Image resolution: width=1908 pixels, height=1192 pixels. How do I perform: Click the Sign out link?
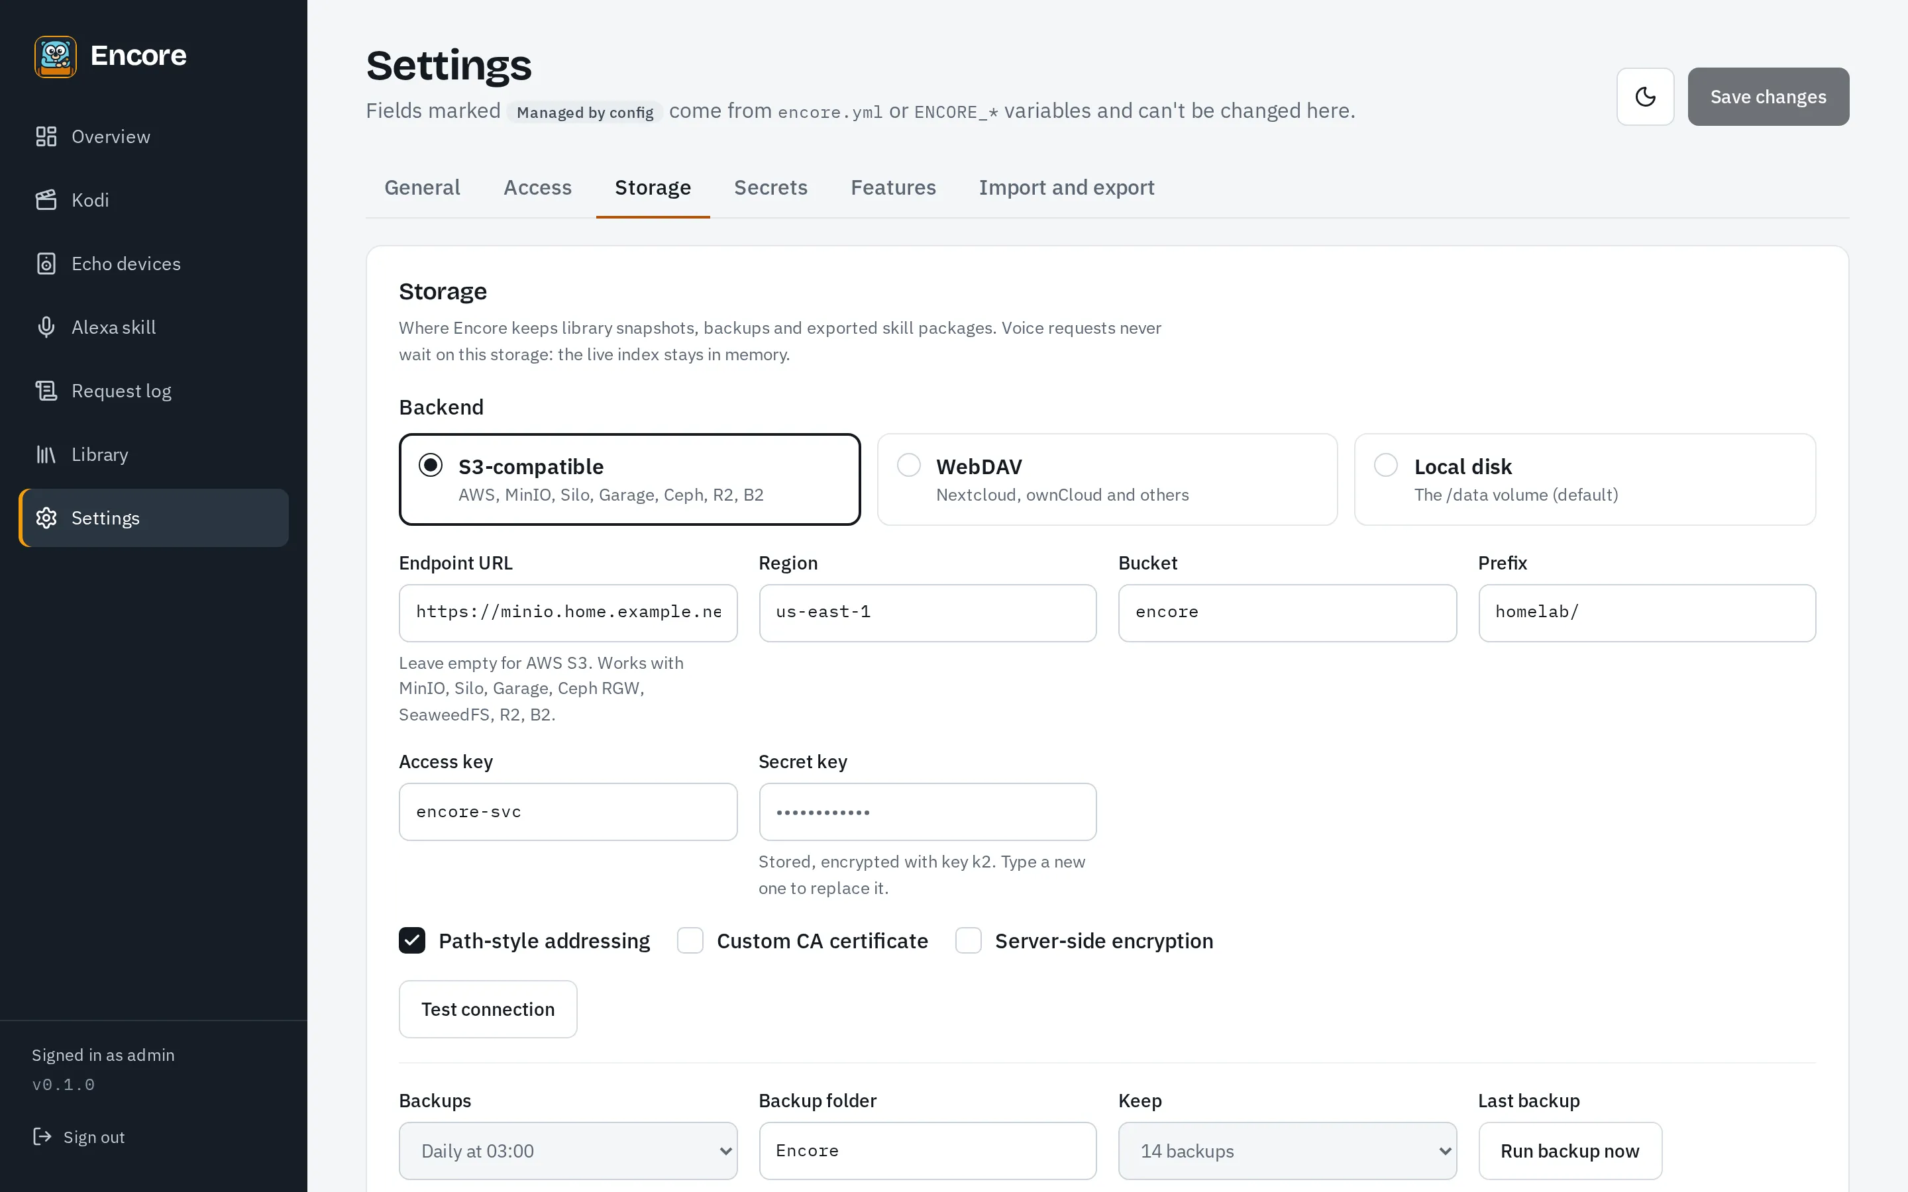tap(78, 1137)
